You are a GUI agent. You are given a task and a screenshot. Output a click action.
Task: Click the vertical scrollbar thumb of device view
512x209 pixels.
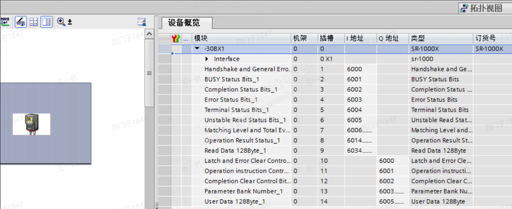click(x=149, y=73)
